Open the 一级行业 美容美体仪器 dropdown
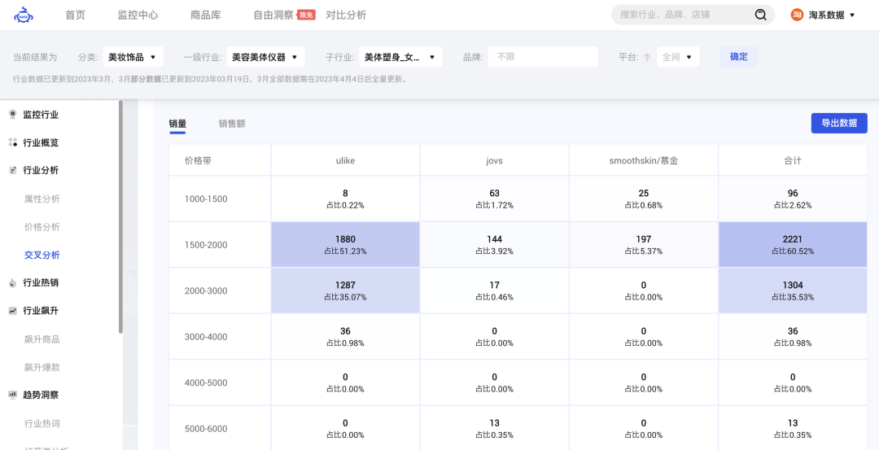Image resolution: width=879 pixels, height=450 pixels. (265, 57)
